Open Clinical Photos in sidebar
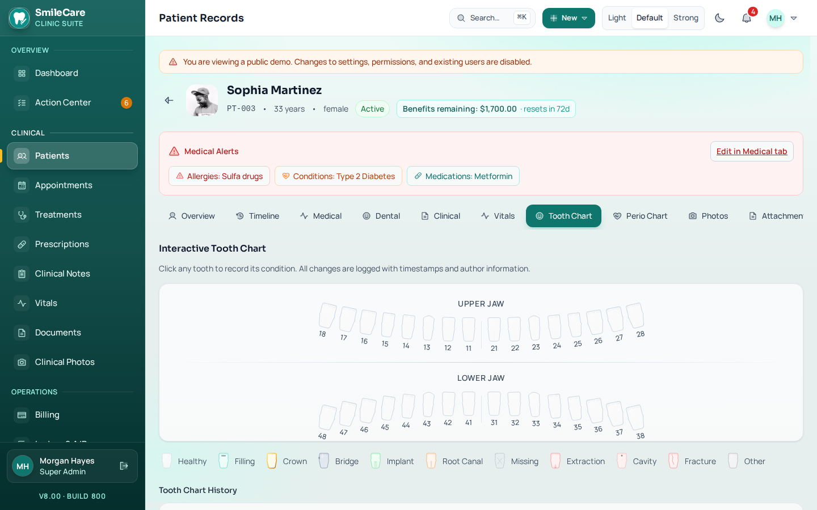This screenshot has height=510, width=817. pyautogui.click(x=72, y=362)
